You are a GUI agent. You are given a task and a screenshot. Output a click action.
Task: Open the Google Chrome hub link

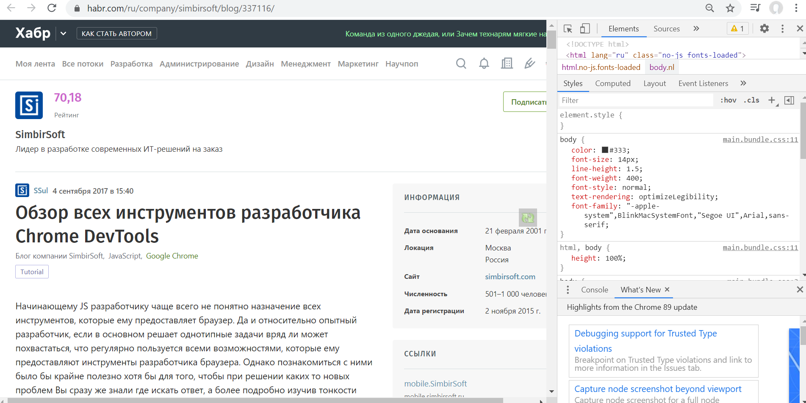click(x=172, y=256)
